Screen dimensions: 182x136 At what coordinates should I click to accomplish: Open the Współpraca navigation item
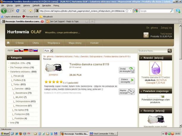tap(54, 43)
